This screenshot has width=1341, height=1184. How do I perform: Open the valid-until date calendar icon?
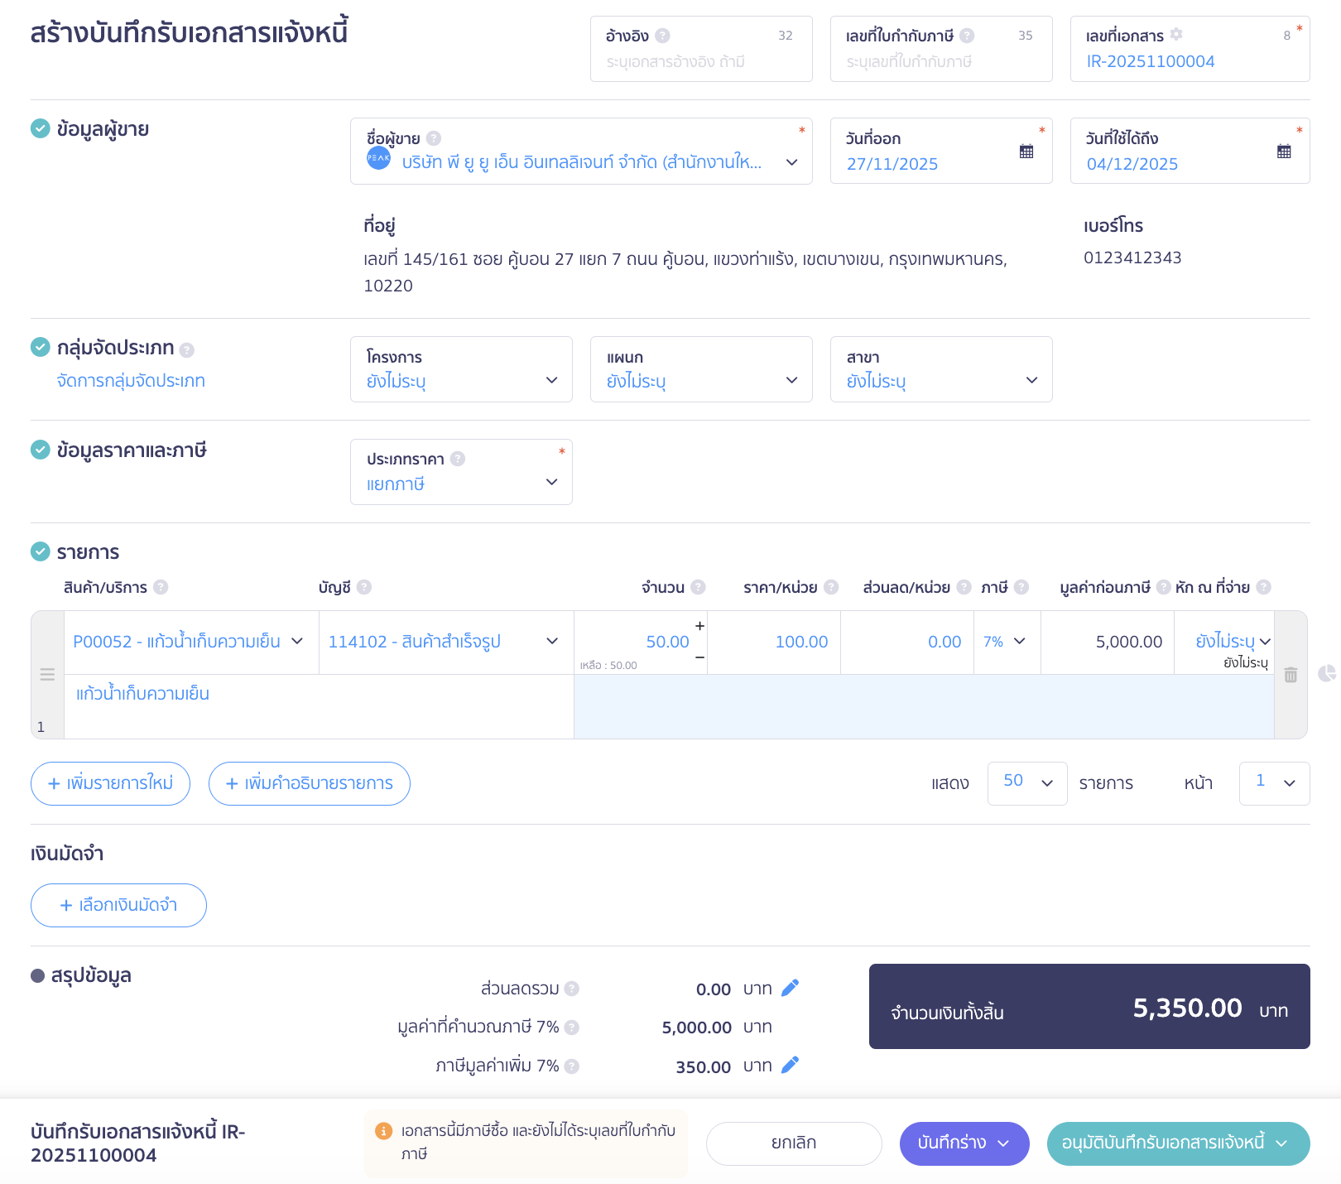pyautogui.click(x=1283, y=152)
